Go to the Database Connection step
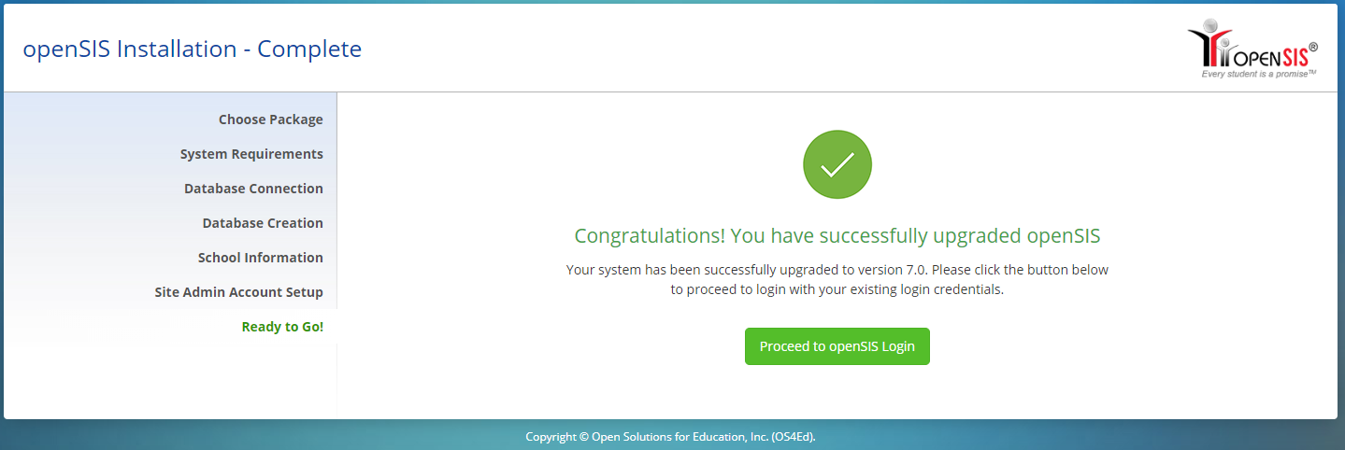 pos(253,189)
